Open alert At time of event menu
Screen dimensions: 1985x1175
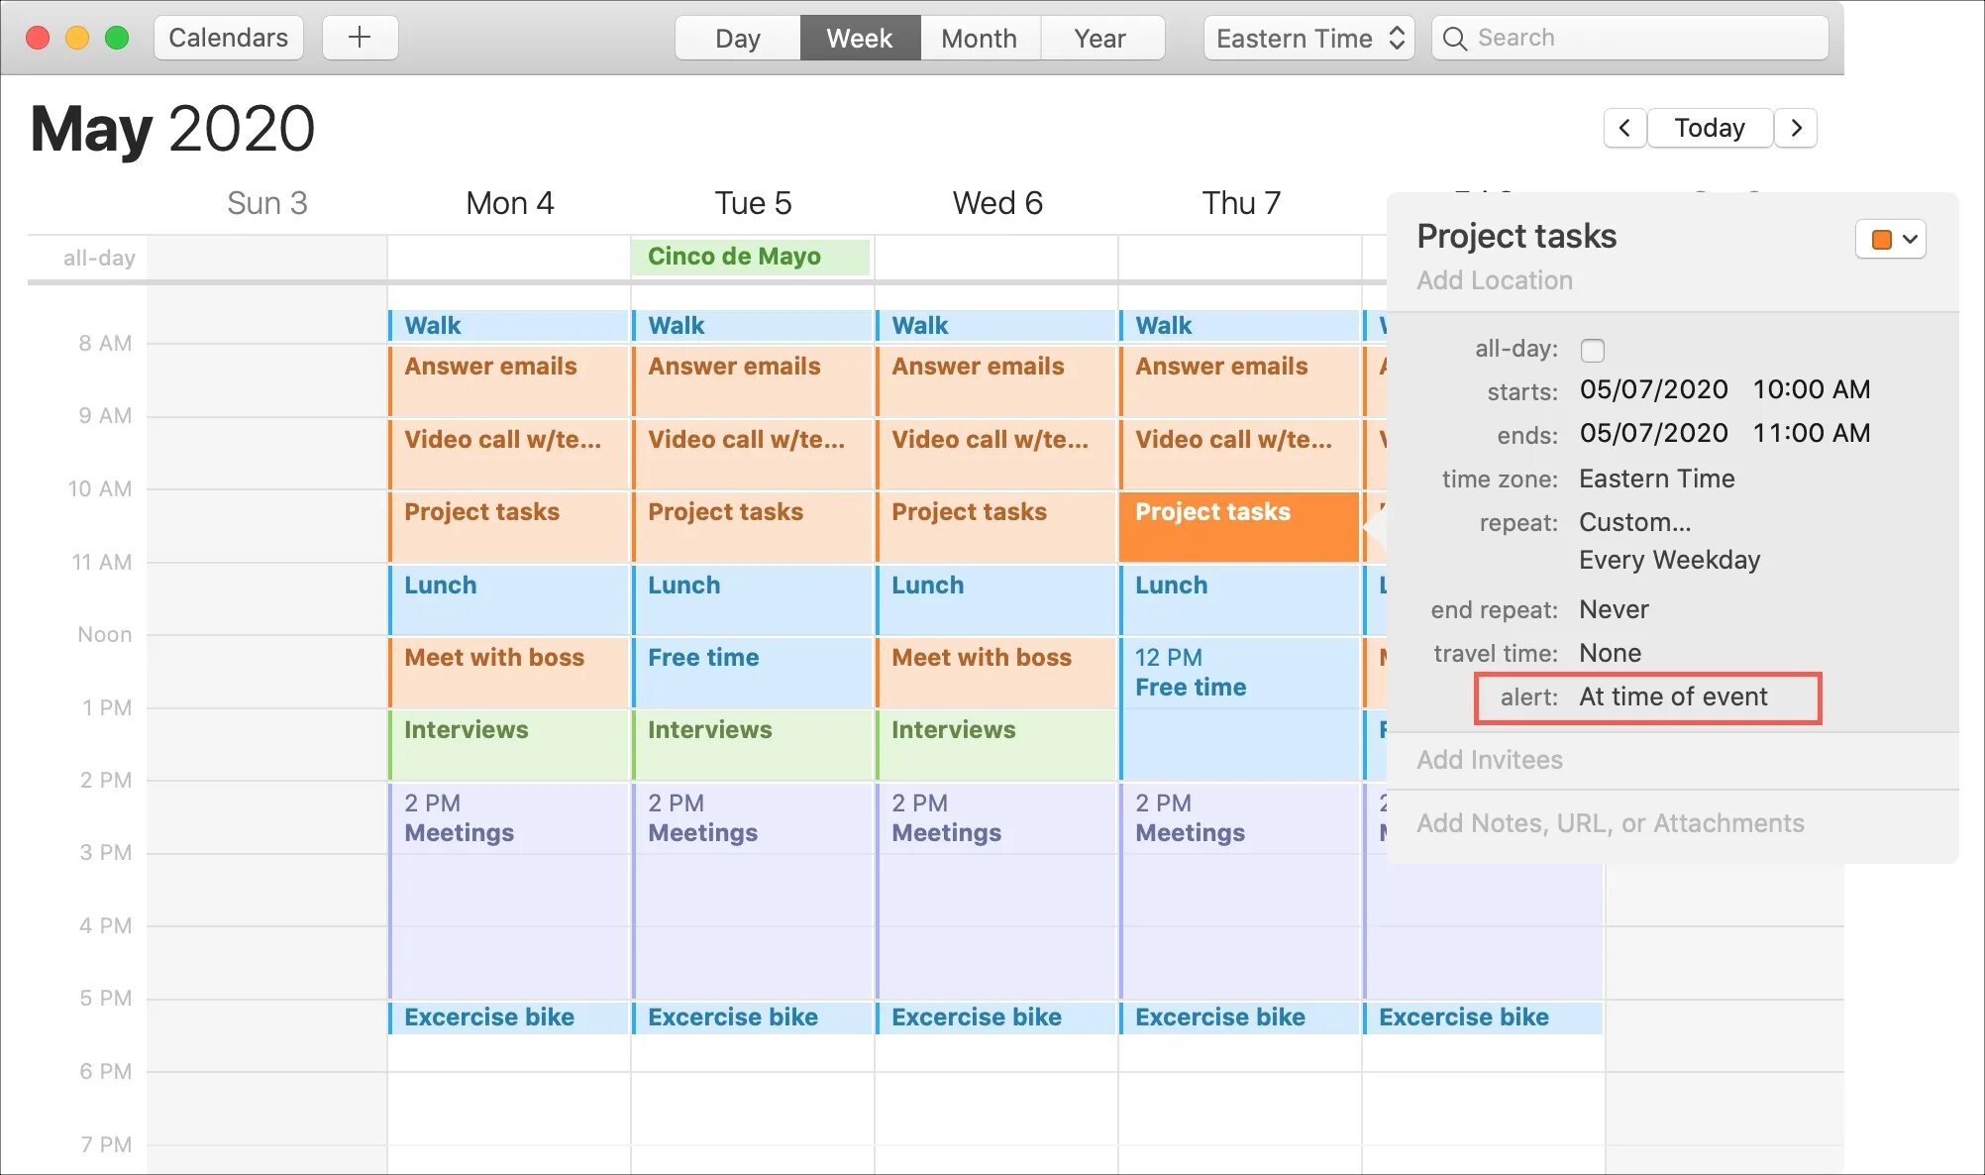(1672, 696)
